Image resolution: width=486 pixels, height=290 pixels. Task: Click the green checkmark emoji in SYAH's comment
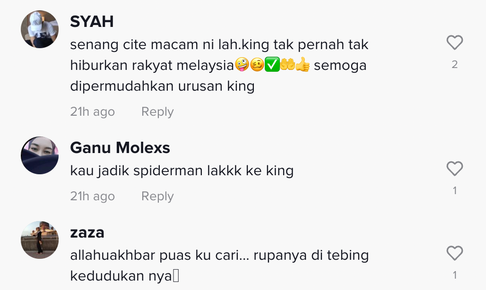tap(272, 66)
